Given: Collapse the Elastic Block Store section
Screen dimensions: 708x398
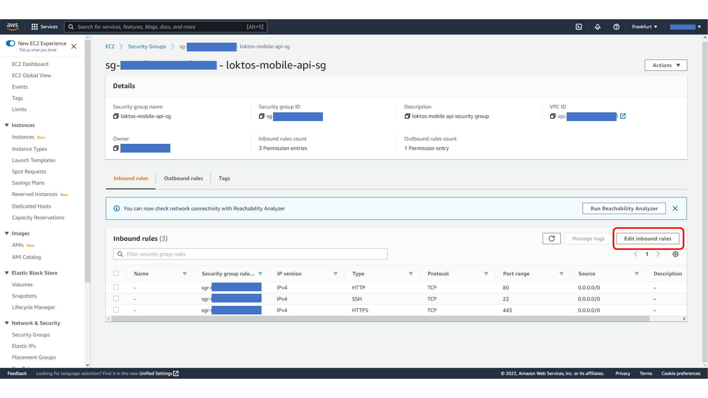Looking at the screenshot, I should (7, 273).
